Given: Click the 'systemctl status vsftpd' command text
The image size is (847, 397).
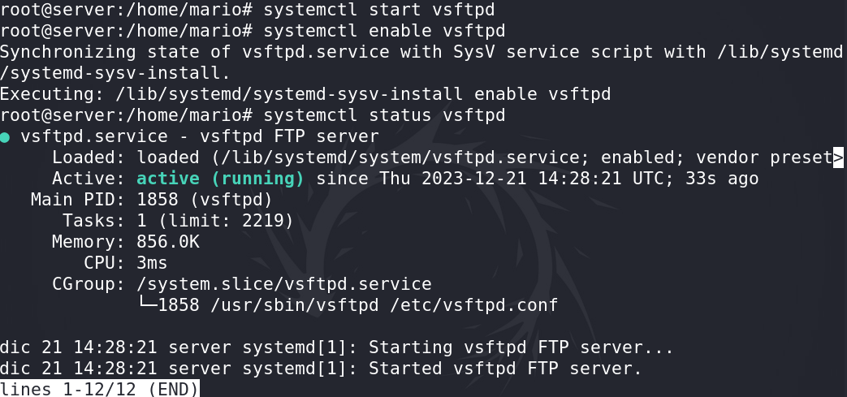Looking at the screenshot, I should coord(385,115).
